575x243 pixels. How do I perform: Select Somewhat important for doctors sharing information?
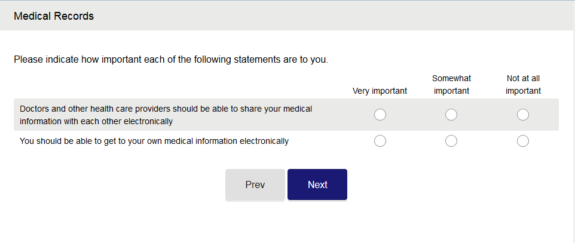pos(451,115)
